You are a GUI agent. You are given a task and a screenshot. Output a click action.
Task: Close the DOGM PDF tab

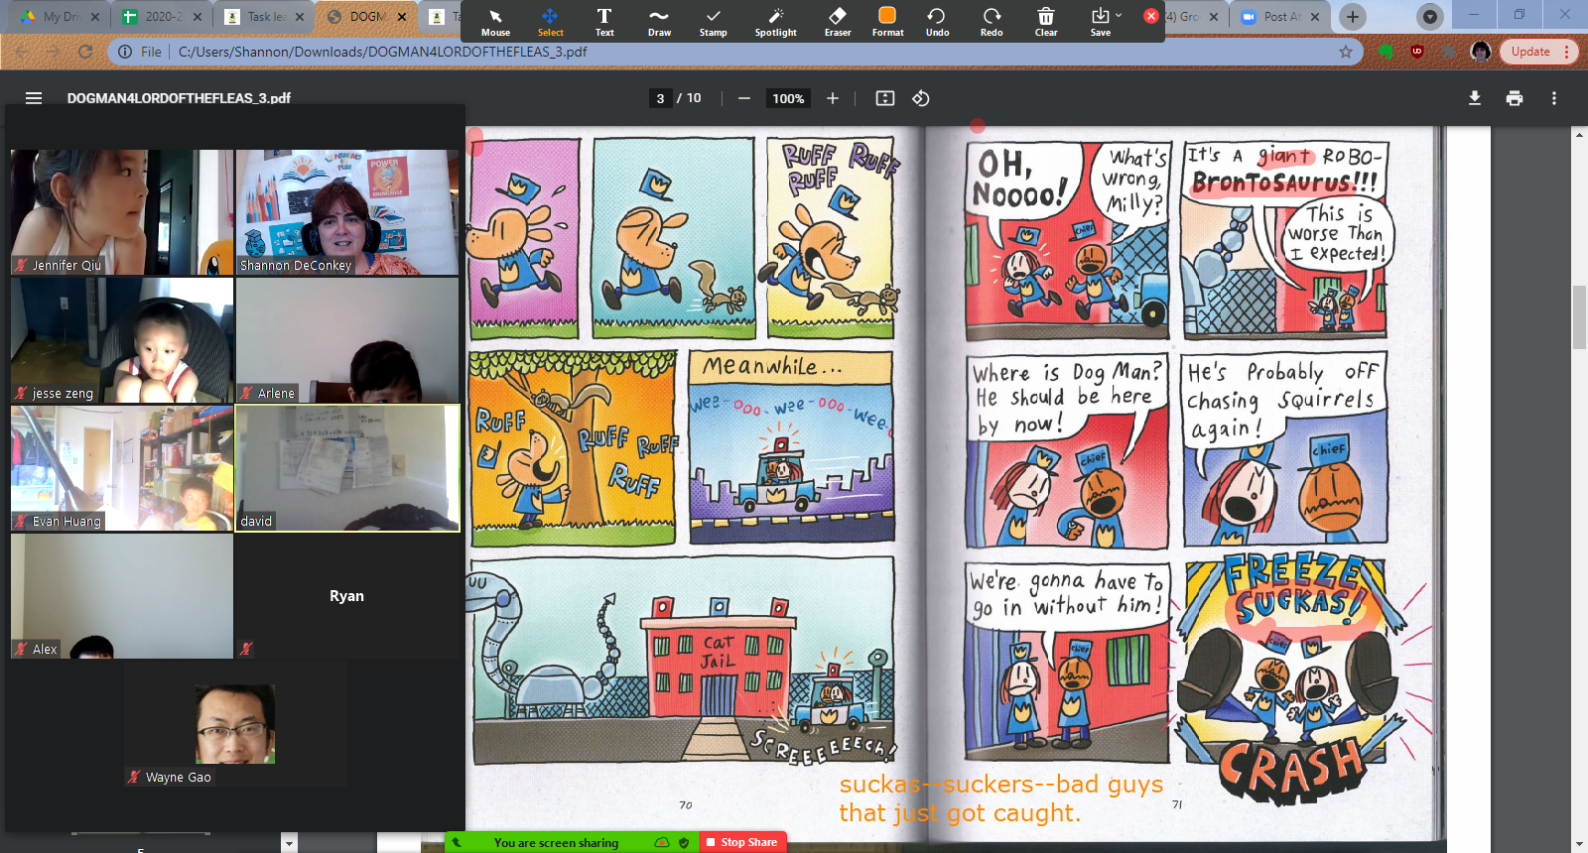click(402, 17)
